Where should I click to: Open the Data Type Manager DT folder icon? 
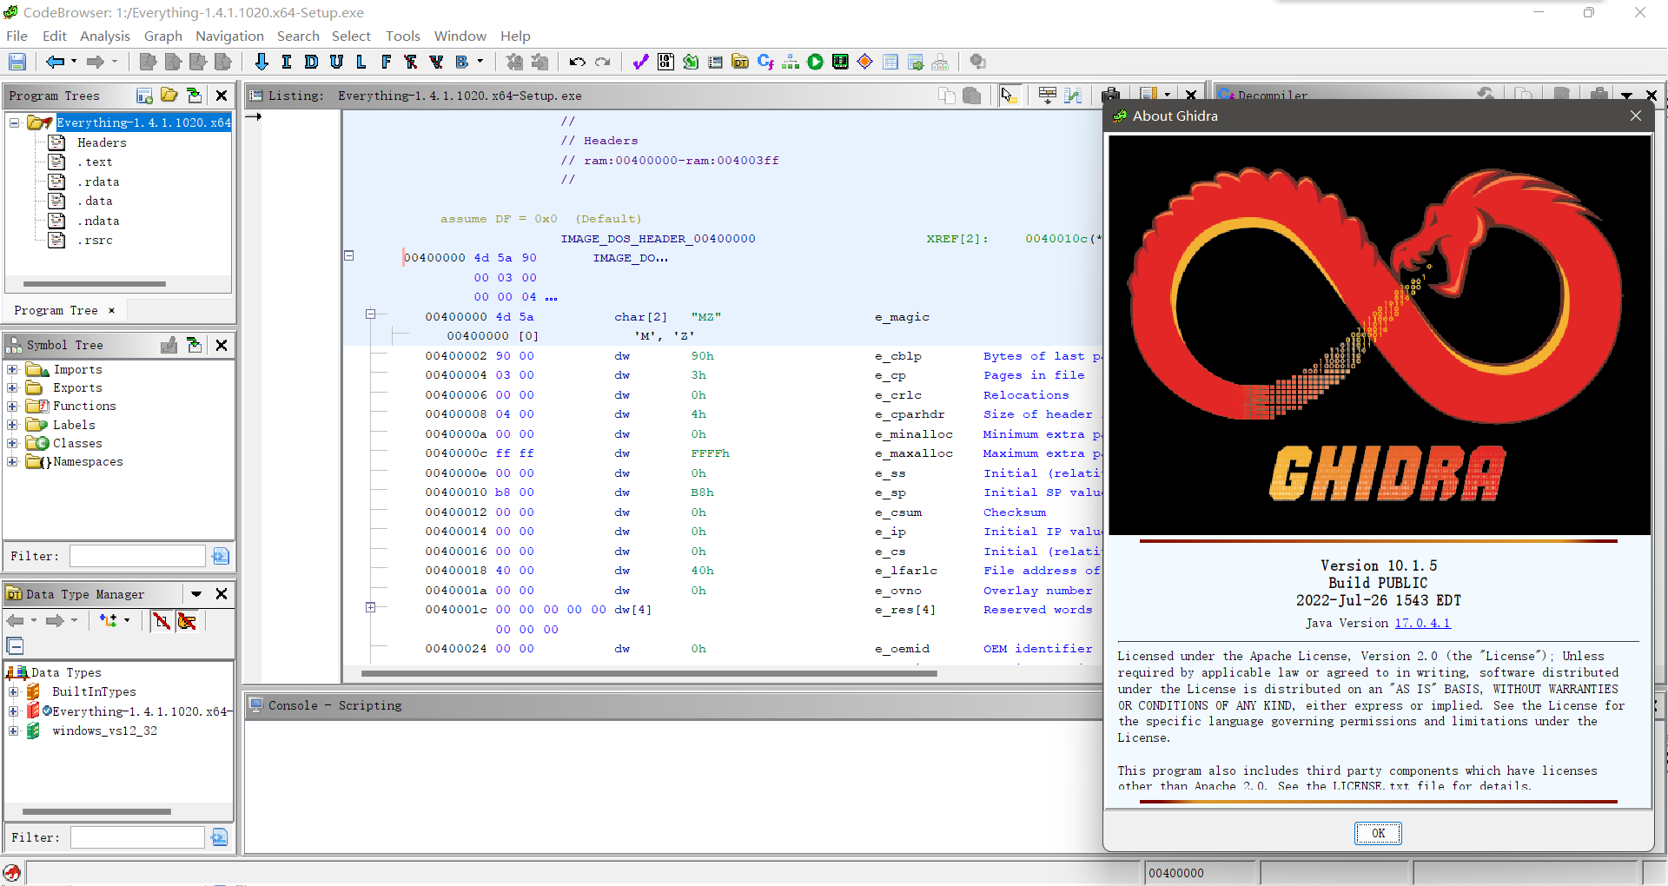(740, 62)
